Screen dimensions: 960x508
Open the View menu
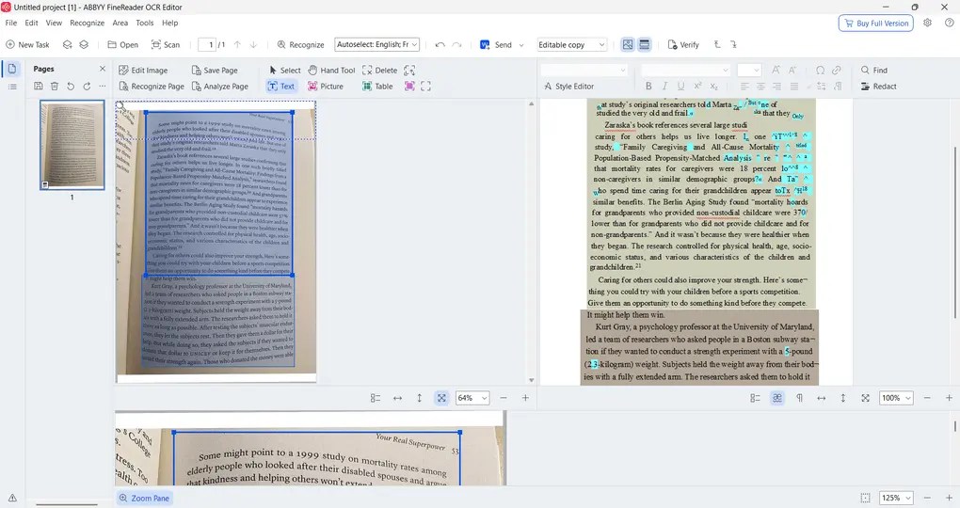pyautogui.click(x=54, y=23)
